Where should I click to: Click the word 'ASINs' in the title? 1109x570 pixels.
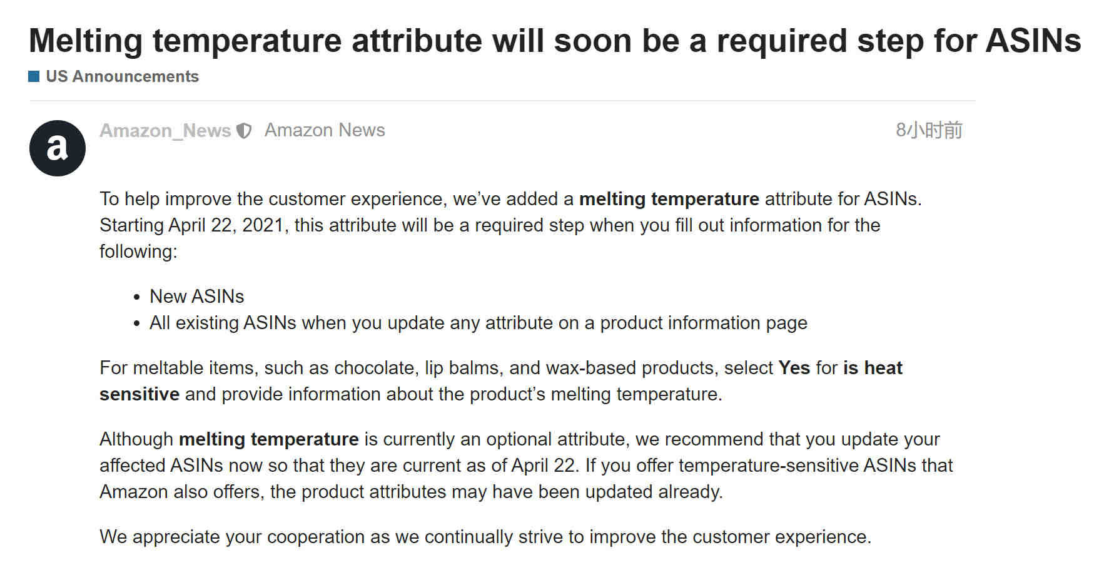[x=1033, y=41]
